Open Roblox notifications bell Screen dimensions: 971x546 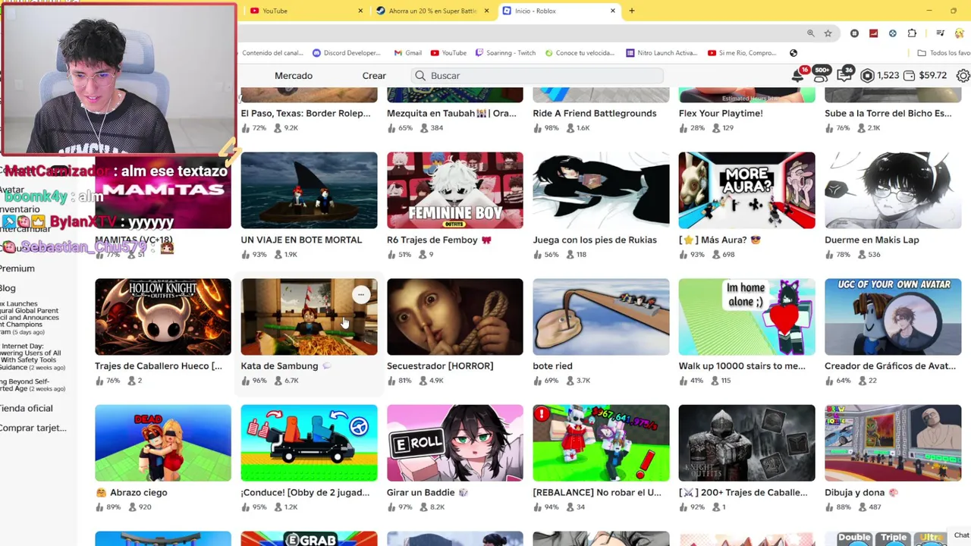798,75
